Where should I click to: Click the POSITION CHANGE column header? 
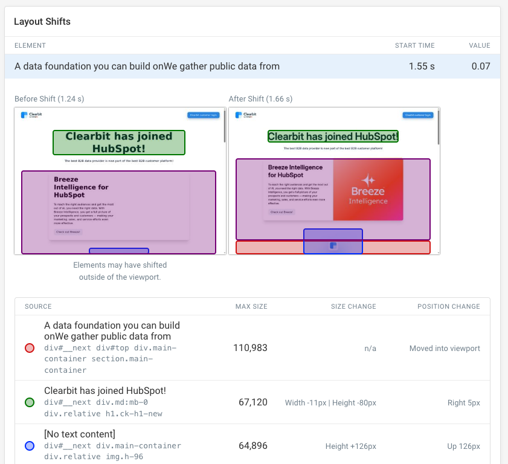(448, 306)
